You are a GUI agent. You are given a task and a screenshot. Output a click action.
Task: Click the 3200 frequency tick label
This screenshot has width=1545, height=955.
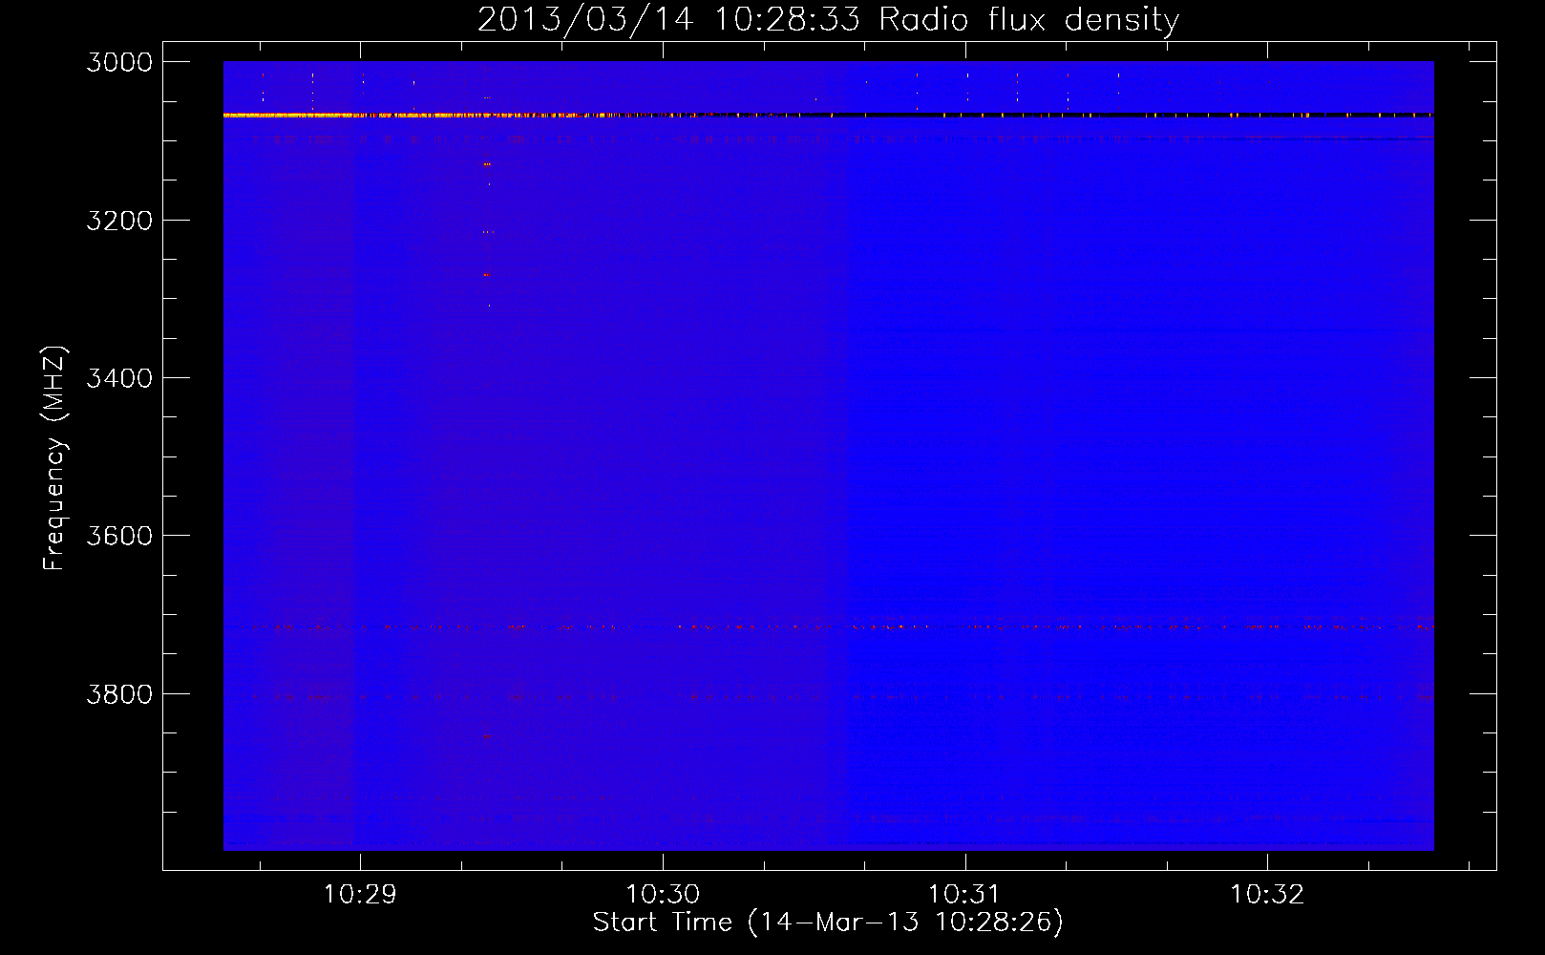click(119, 221)
